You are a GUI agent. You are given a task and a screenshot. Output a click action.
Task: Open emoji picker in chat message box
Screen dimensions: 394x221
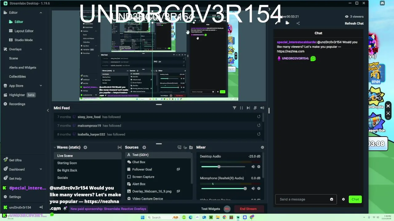(332, 199)
